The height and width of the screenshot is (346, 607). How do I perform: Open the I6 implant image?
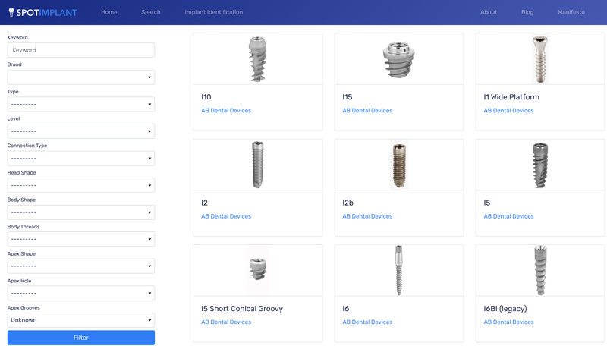[x=399, y=270]
